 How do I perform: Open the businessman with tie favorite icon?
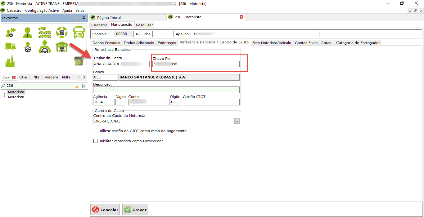point(27,32)
